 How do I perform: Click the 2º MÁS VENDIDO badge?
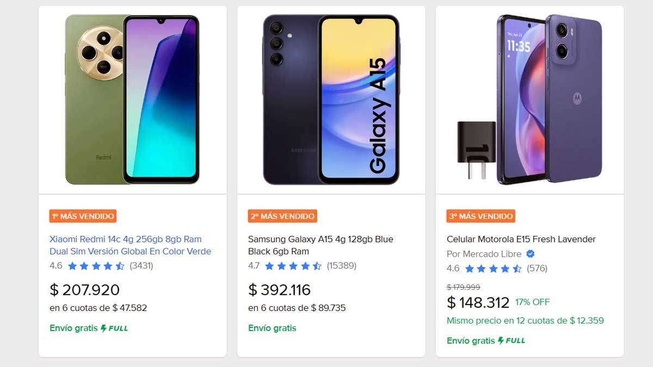tap(282, 216)
